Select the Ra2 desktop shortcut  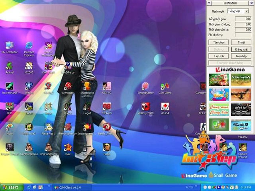(x=68, y=150)
